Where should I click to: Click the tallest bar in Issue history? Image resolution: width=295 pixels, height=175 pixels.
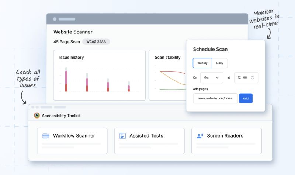(x=66, y=79)
